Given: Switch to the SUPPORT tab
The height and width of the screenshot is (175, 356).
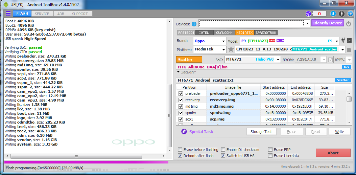Looking at the screenshot, I should pos(80,14).
